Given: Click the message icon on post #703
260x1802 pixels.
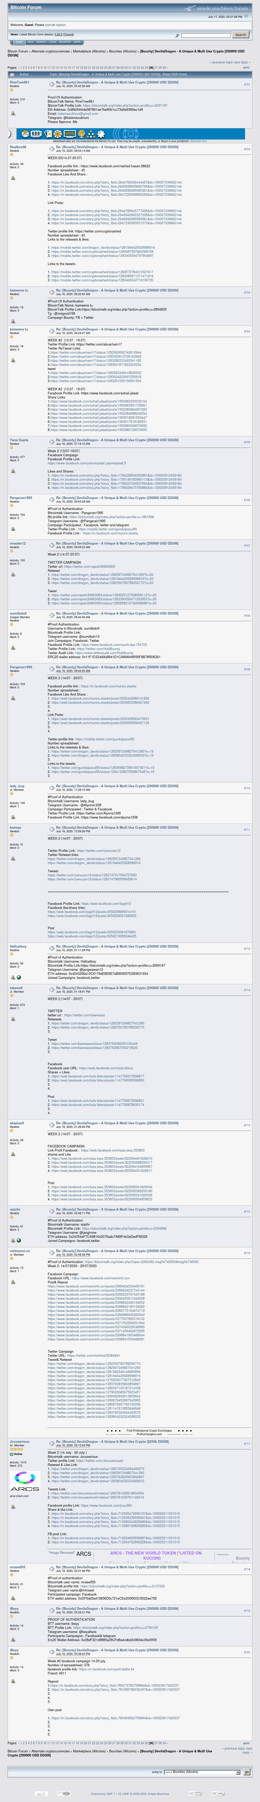Looking at the screenshot, I should (52, 292).
